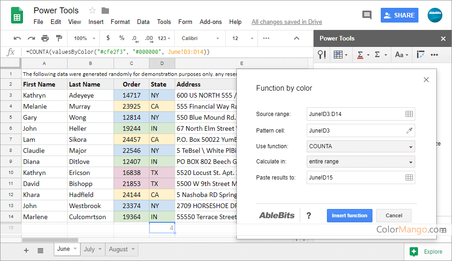Select the paint format tool
Viewport: 452px width, 261px height.
pyautogui.click(x=59, y=38)
